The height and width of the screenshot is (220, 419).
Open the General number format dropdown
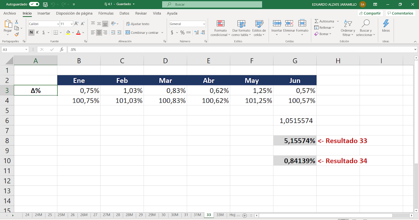[203, 23]
